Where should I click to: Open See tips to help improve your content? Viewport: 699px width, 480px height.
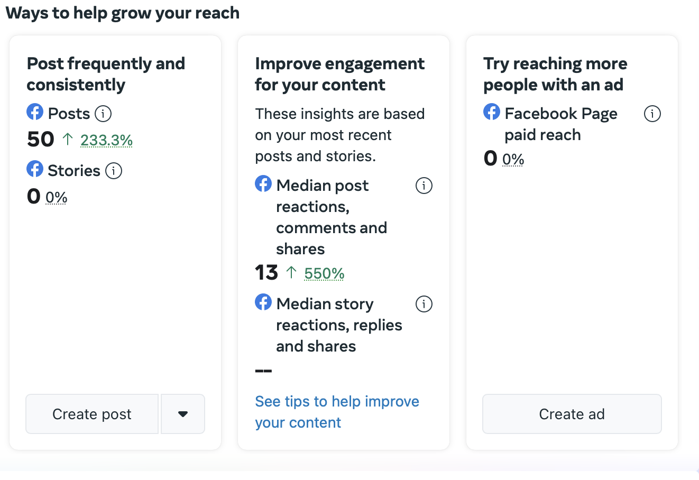coord(336,412)
